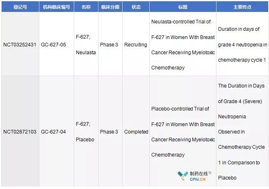
Task: Click the 制药在线 watermark text
Action: tap(198, 174)
